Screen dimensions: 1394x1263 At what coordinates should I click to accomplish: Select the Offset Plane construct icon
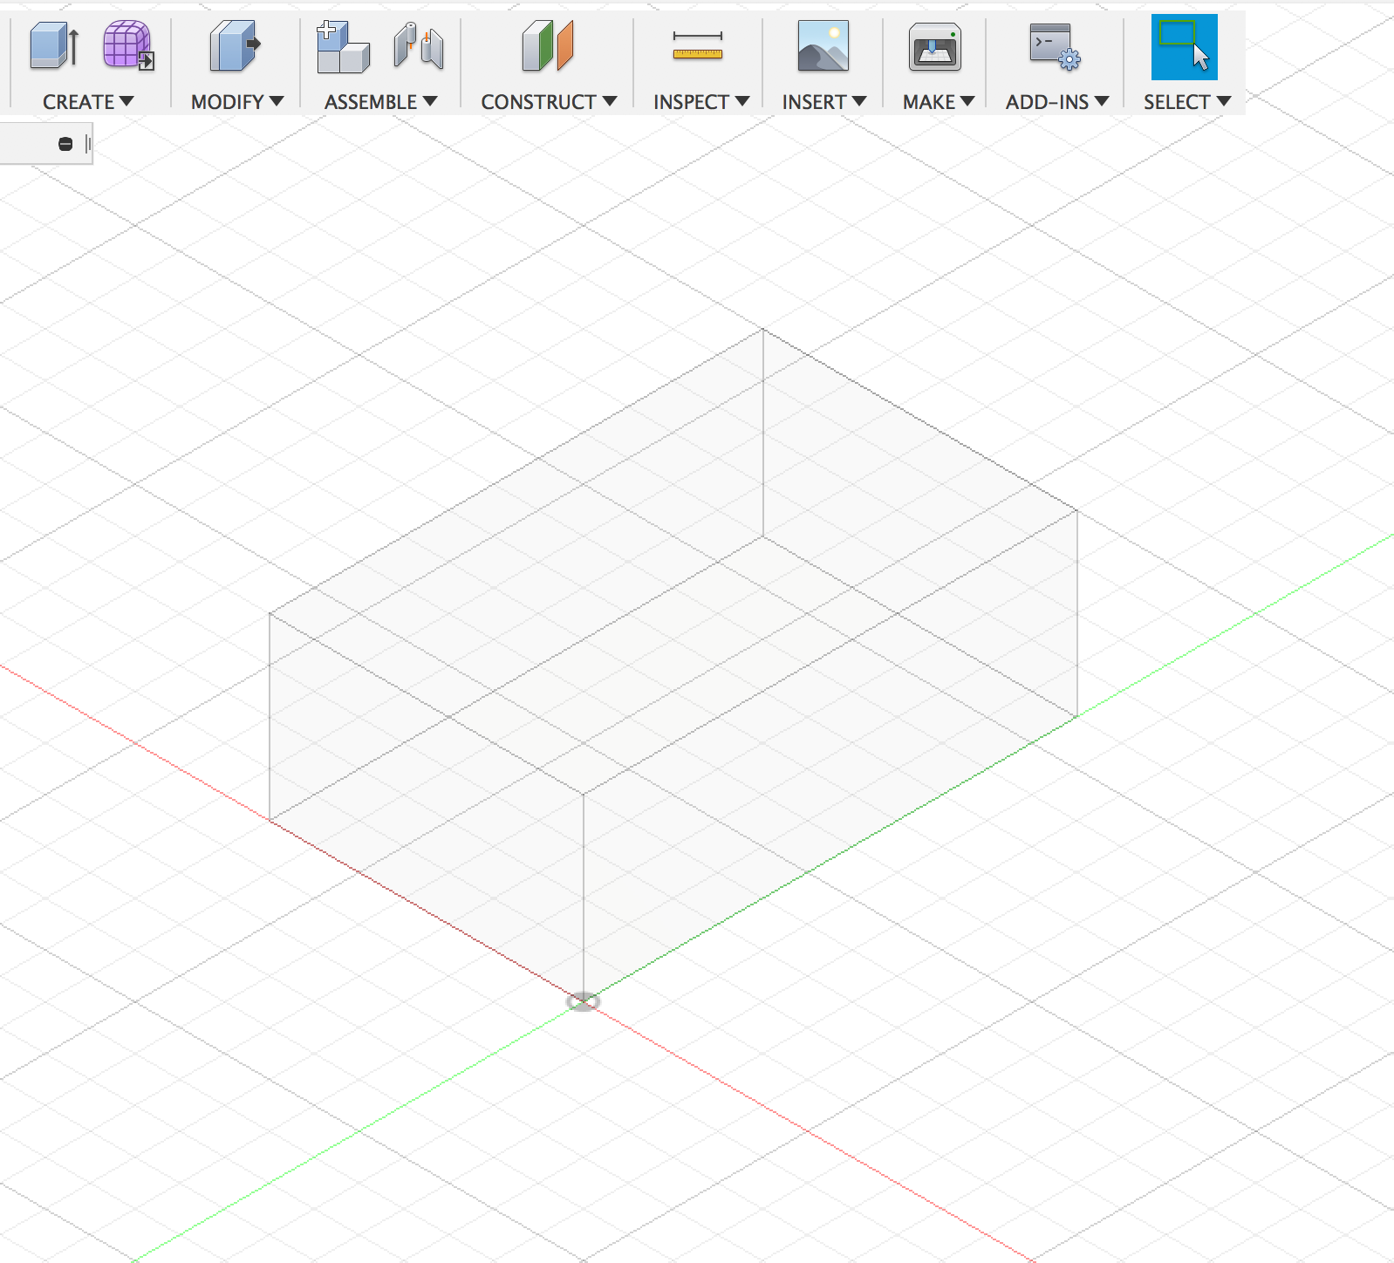tap(548, 45)
